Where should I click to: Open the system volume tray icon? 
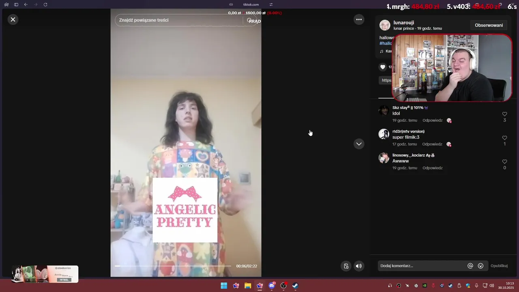[x=492, y=286]
